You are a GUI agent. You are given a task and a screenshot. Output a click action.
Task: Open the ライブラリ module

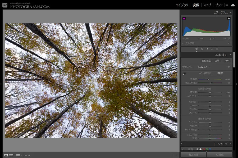click(182, 5)
